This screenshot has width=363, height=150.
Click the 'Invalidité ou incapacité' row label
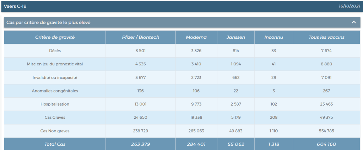point(55,77)
